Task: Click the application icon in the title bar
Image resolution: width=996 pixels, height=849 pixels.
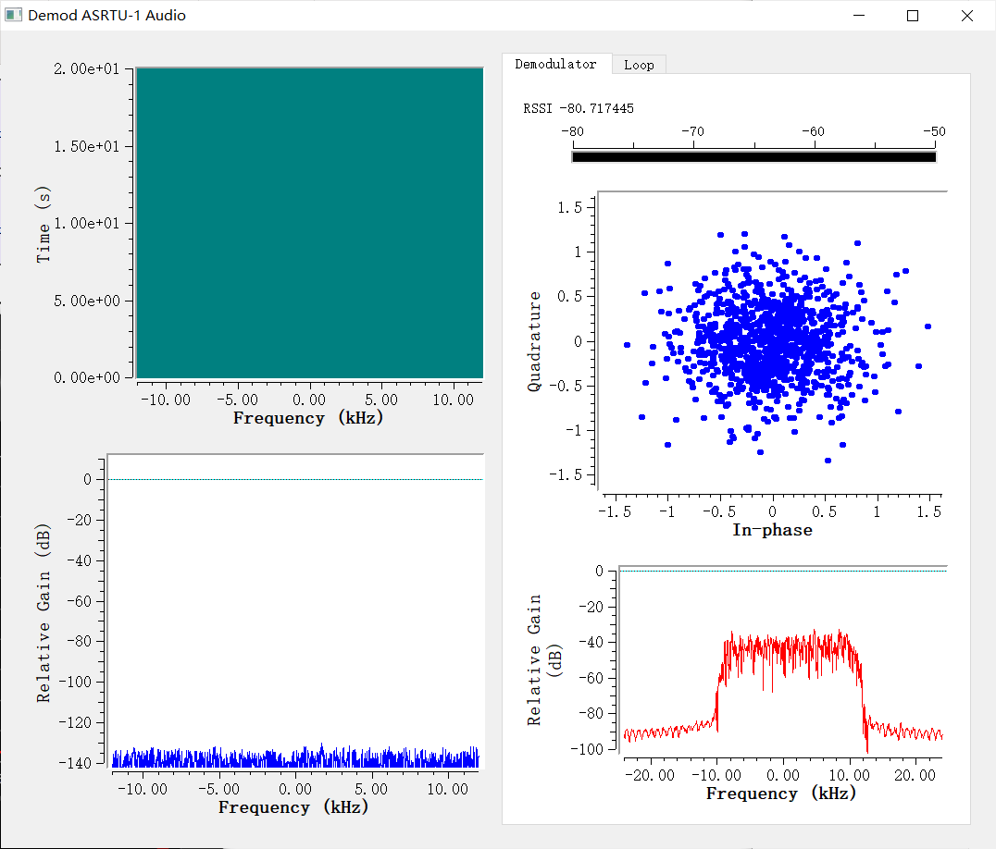Action: 14,15
